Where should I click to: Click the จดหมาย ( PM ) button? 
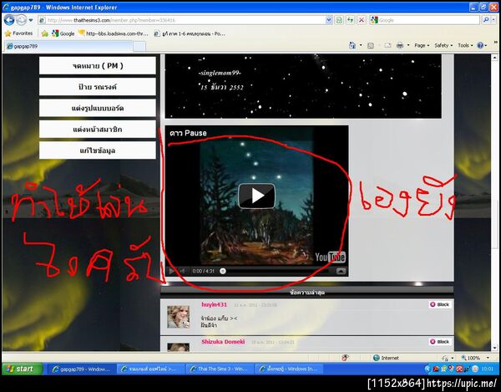(98, 65)
